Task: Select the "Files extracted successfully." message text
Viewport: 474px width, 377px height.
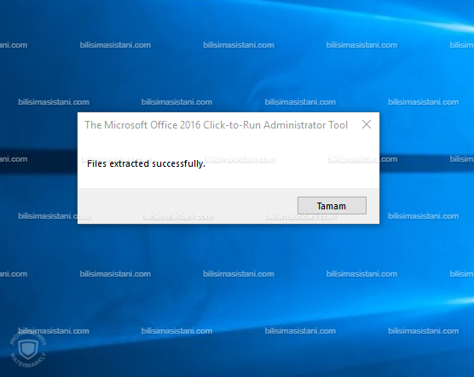Action: pos(146,163)
